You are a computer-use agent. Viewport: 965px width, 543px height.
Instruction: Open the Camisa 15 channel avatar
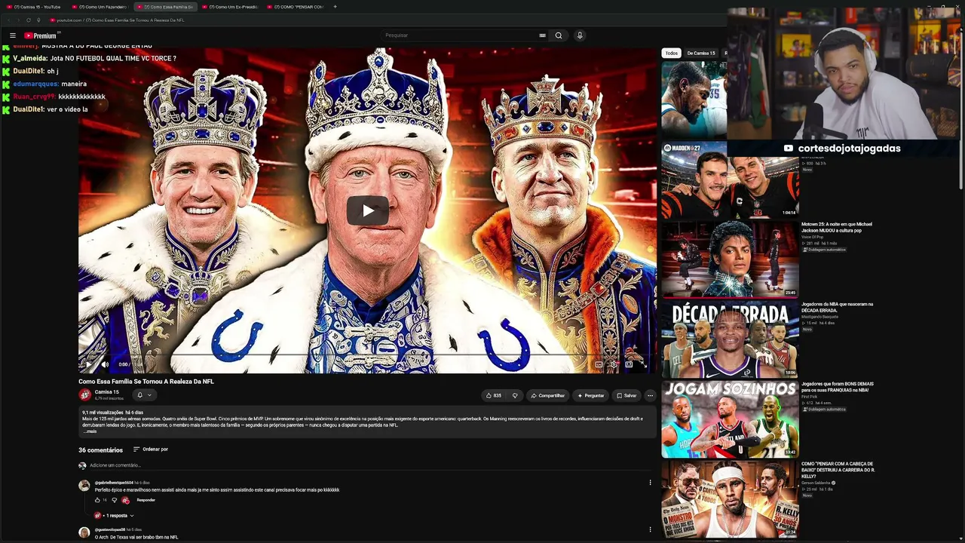point(85,394)
